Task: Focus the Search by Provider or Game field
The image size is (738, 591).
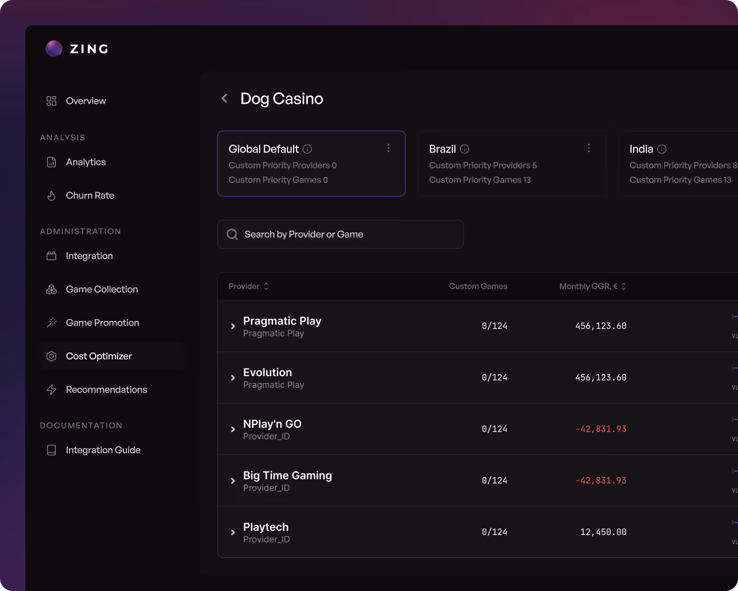Action: click(x=341, y=234)
